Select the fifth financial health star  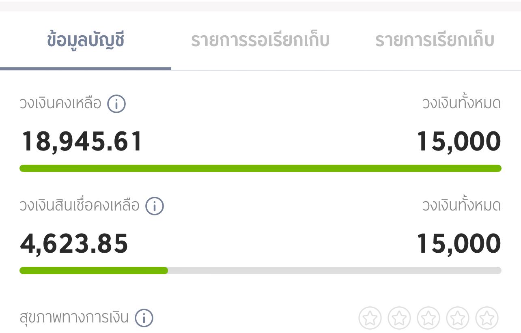(x=487, y=318)
